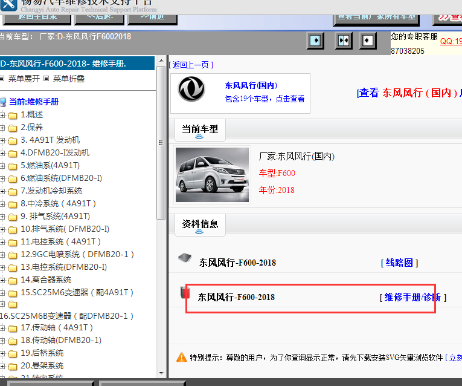Click the center-split panel arrows icon
462x386 pixels.
point(344,41)
